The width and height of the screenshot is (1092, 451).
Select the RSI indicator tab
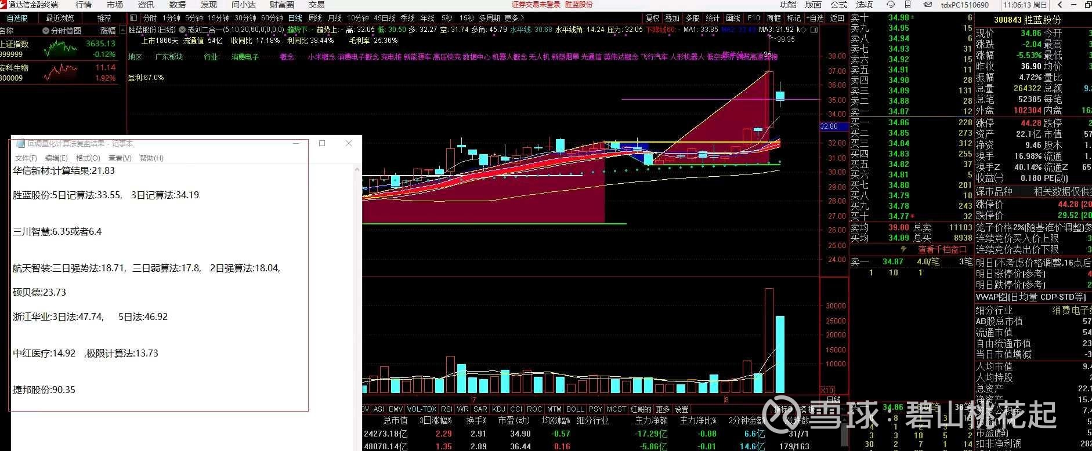[447, 409]
